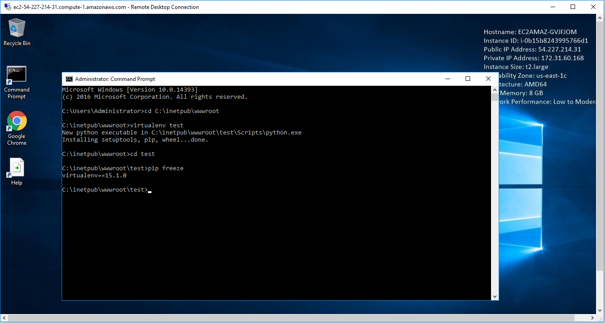Focus the terminal at the command prompt cursor
The width and height of the screenshot is (605, 323).
pos(150,190)
